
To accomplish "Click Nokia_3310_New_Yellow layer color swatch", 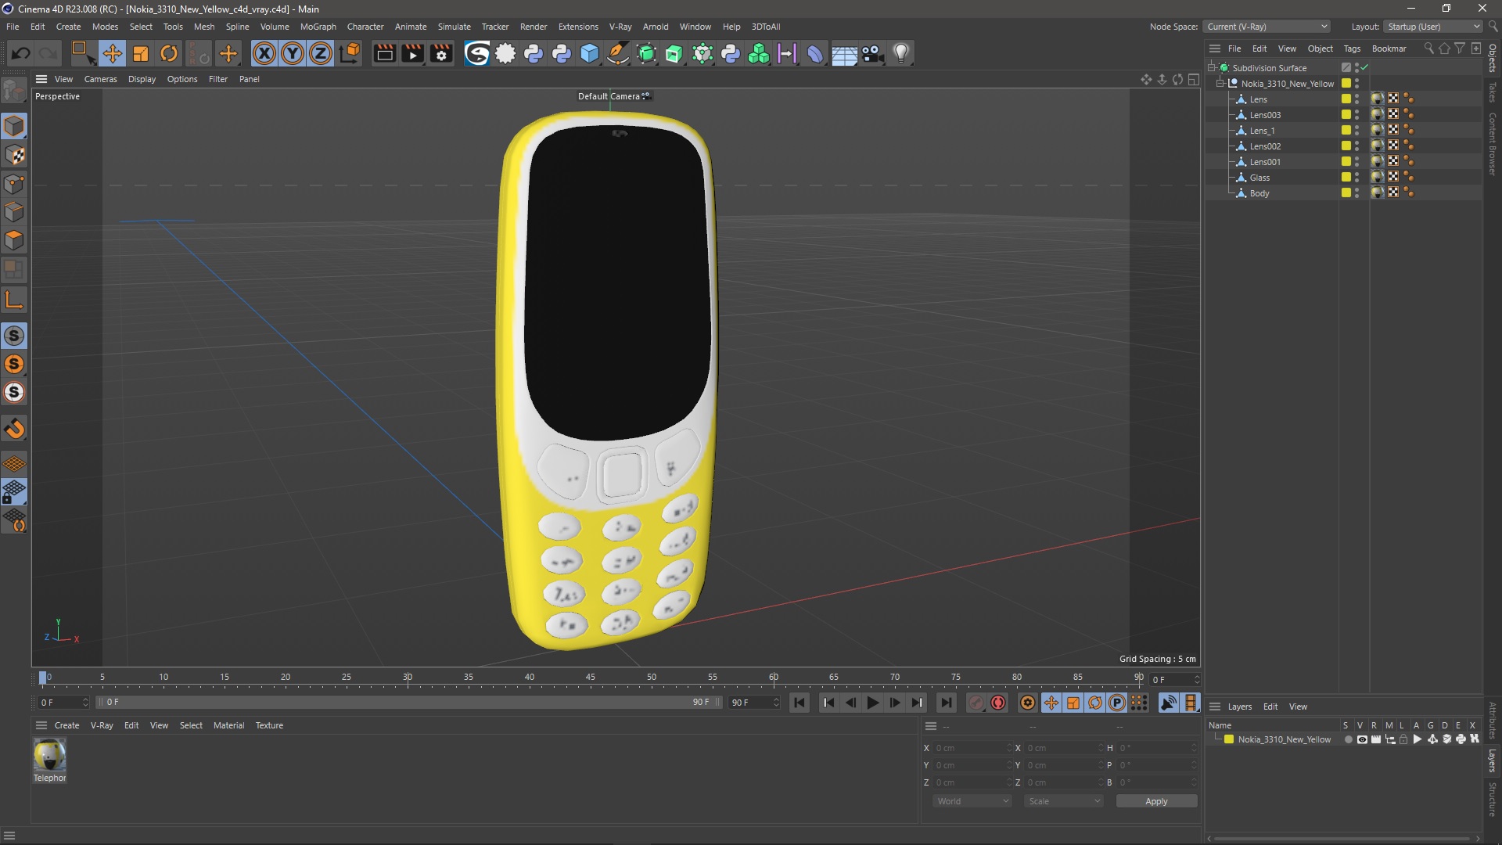I will (x=1229, y=739).
